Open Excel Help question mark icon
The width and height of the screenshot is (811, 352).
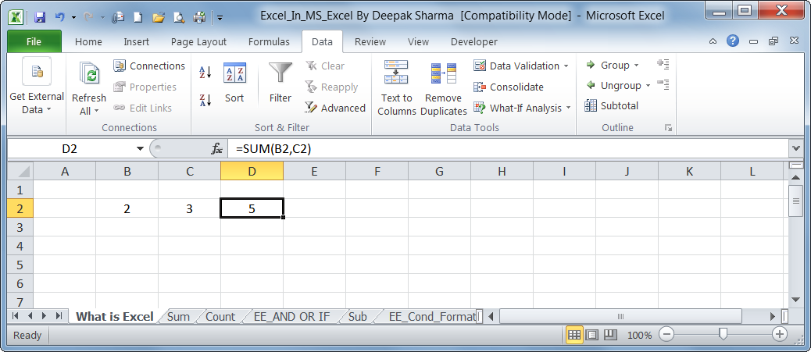(732, 41)
